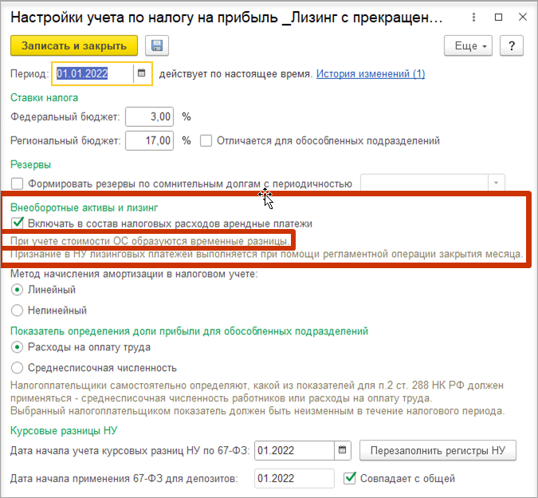
Task: Open 'История изменений (1)' link
Action: coord(370,73)
